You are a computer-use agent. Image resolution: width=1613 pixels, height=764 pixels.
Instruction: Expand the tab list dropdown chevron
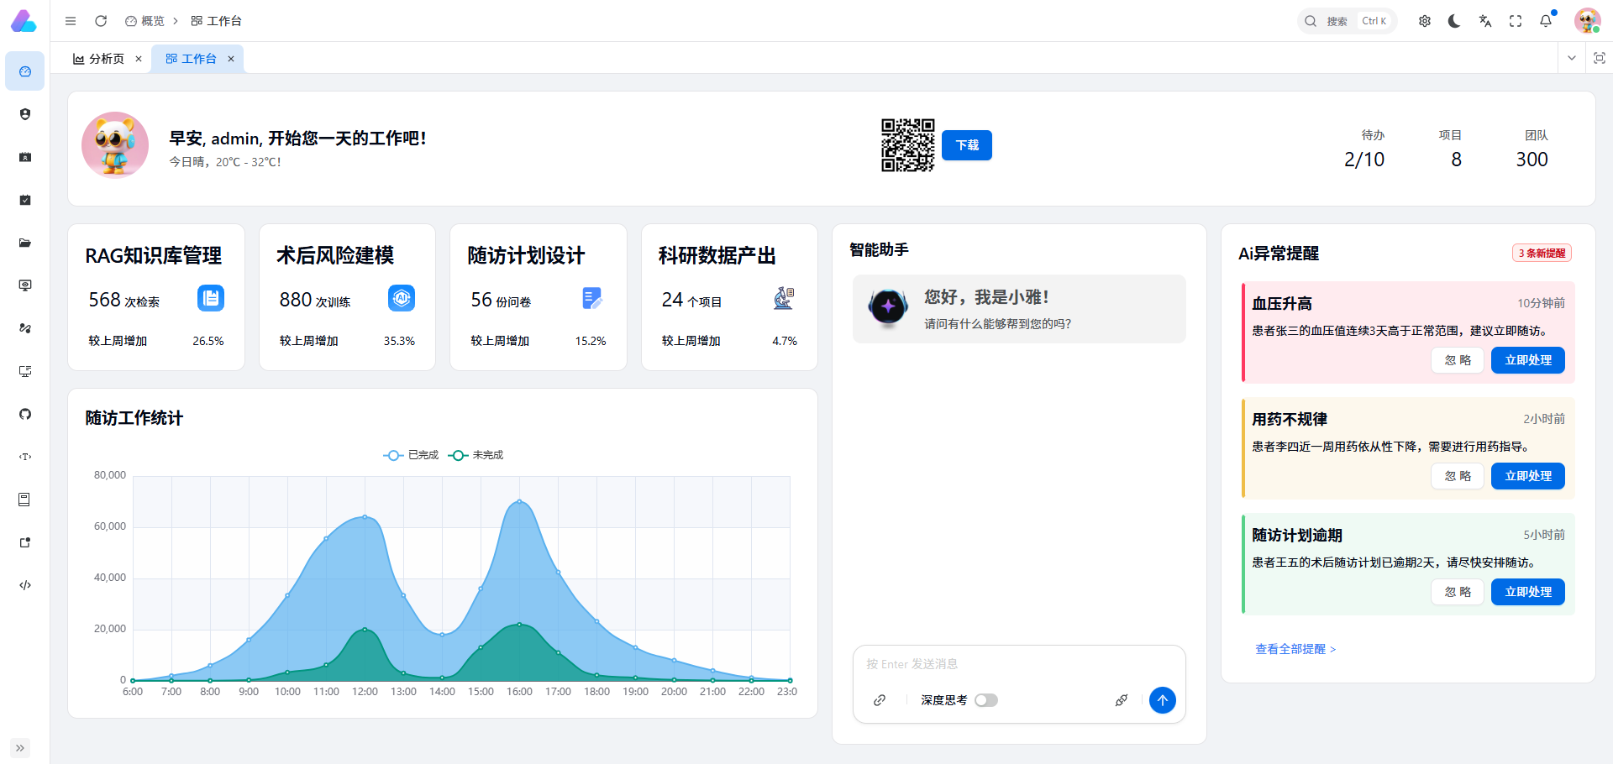[1572, 58]
